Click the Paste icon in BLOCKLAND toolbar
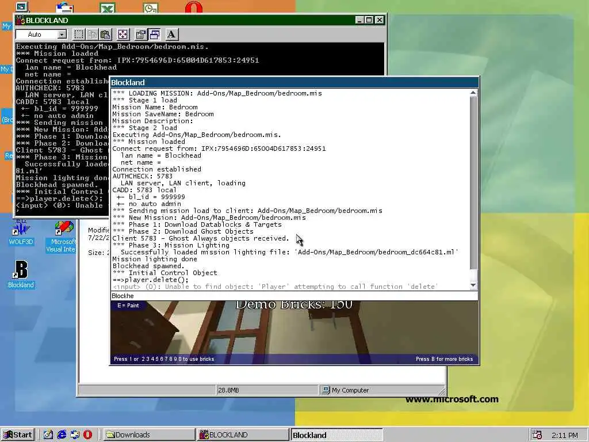The height and width of the screenshot is (442, 589). tap(106, 35)
